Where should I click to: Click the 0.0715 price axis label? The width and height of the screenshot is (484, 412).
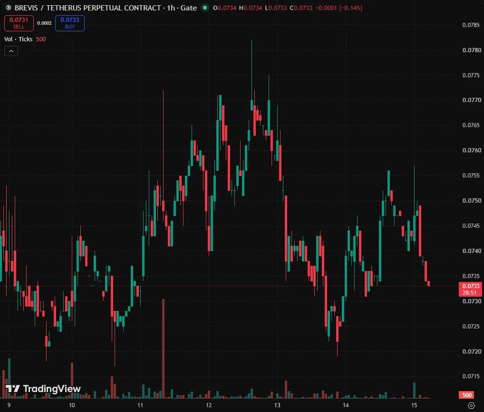(x=471, y=376)
